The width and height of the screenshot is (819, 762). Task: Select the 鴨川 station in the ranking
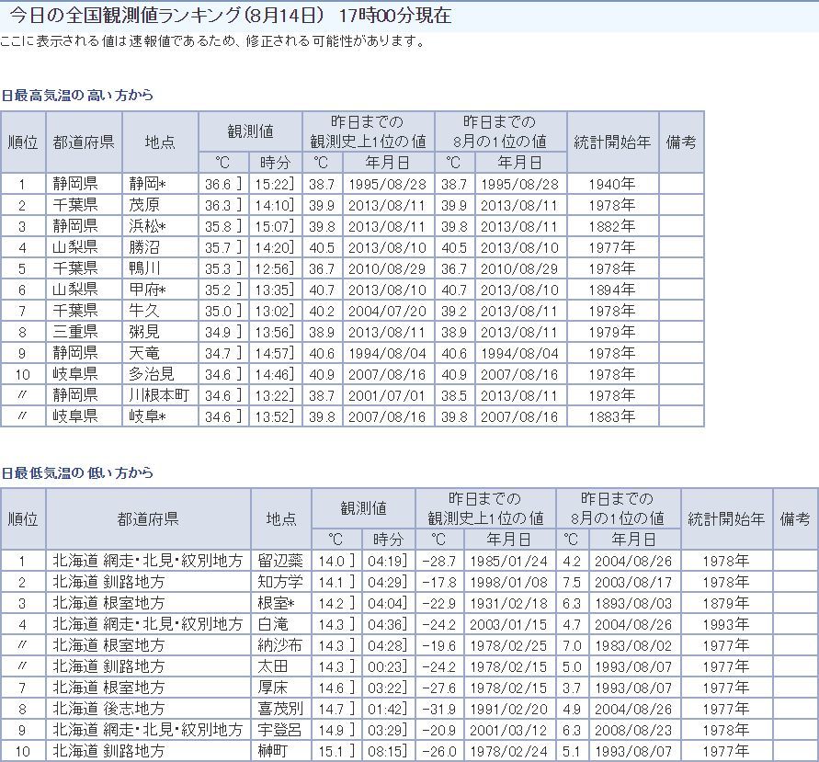point(144,268)
